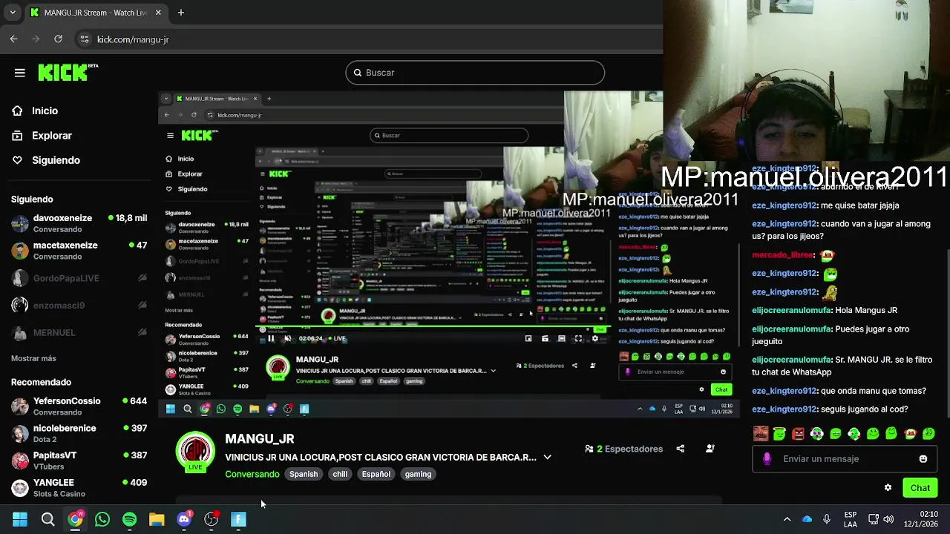Unmute the stream with the speaker icon
Image resolution: width=950 pixels, height=534 pixels.
click(x=288, y=338)
